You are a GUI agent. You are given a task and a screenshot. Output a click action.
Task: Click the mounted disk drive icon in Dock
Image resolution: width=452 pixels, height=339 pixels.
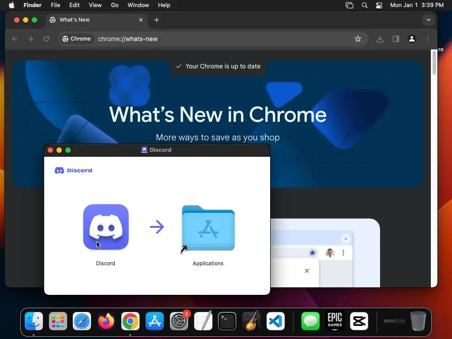(x=394, y=321)
